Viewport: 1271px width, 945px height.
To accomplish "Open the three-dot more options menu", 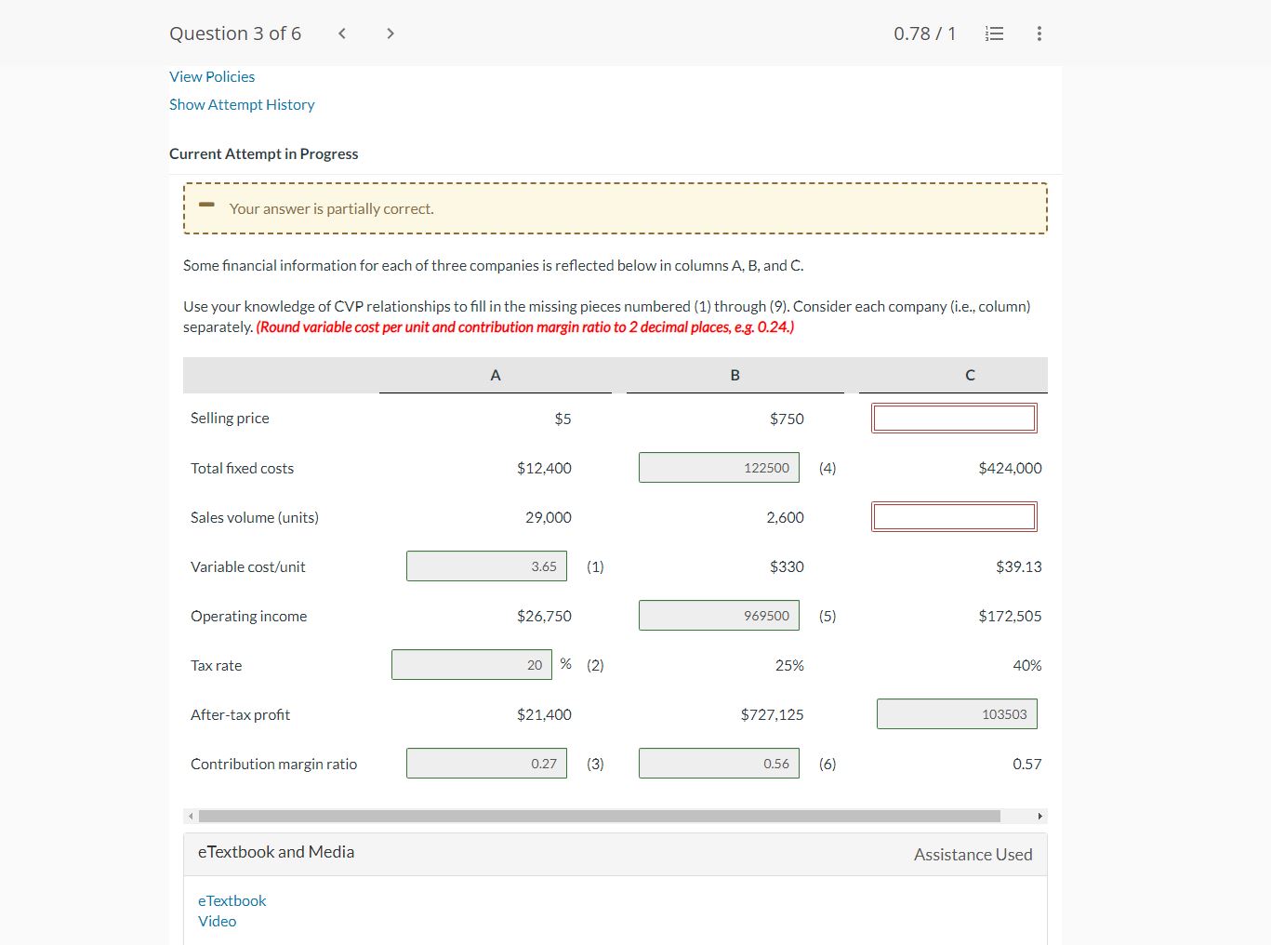I will coord(1039,33).
